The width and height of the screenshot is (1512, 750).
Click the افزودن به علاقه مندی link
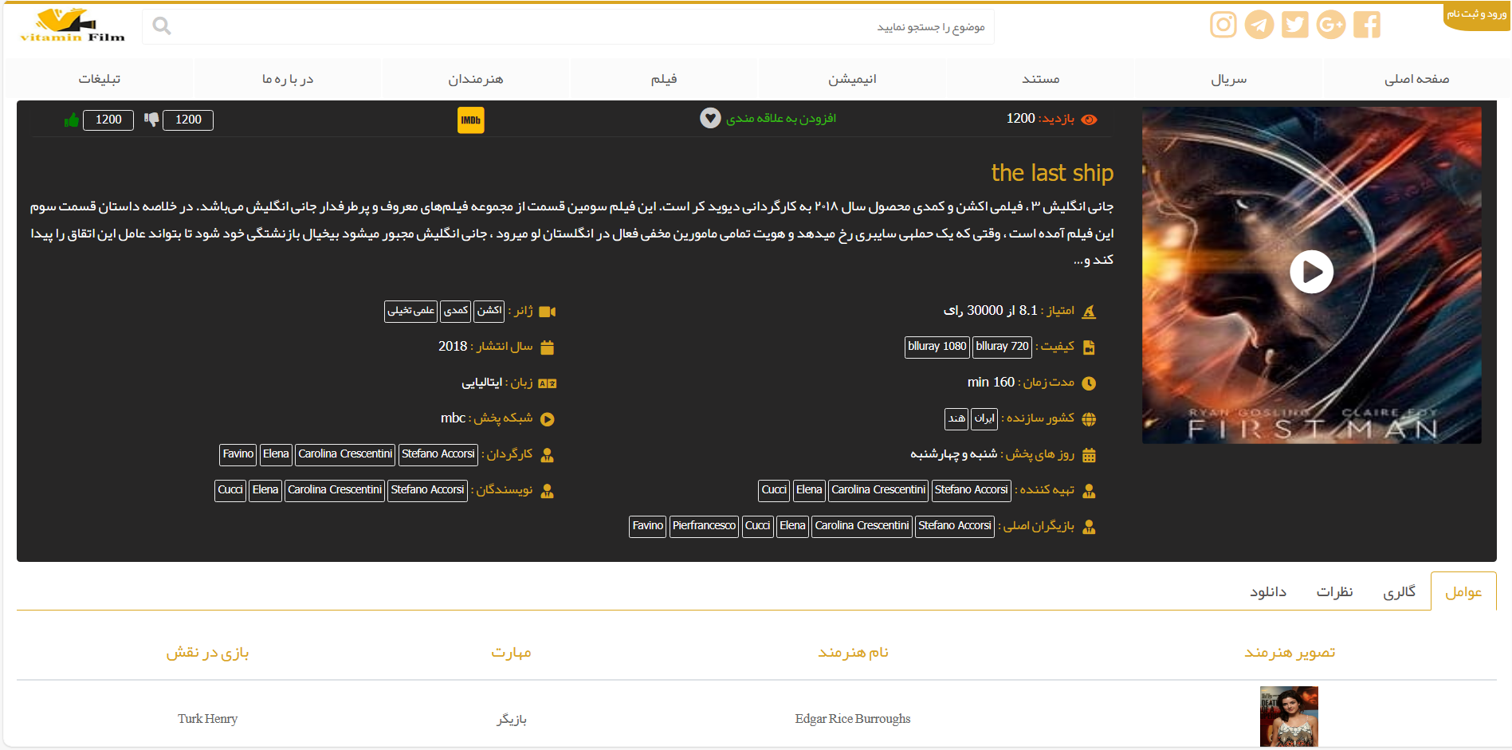pyautogui.click(x=780, y=119)
